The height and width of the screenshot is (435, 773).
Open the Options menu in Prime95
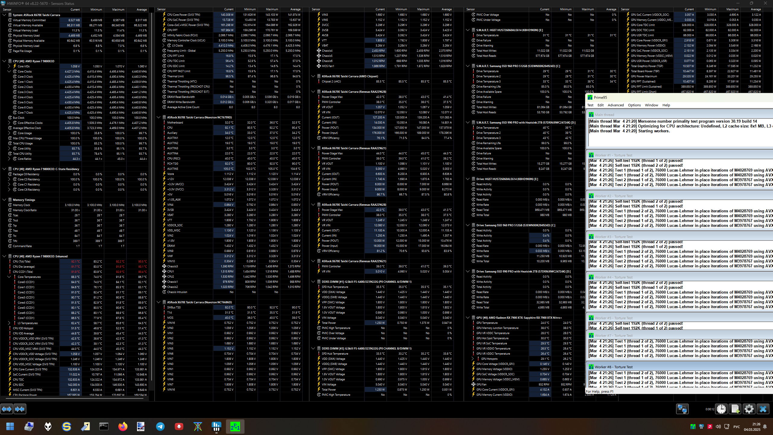tap(634, 105)
